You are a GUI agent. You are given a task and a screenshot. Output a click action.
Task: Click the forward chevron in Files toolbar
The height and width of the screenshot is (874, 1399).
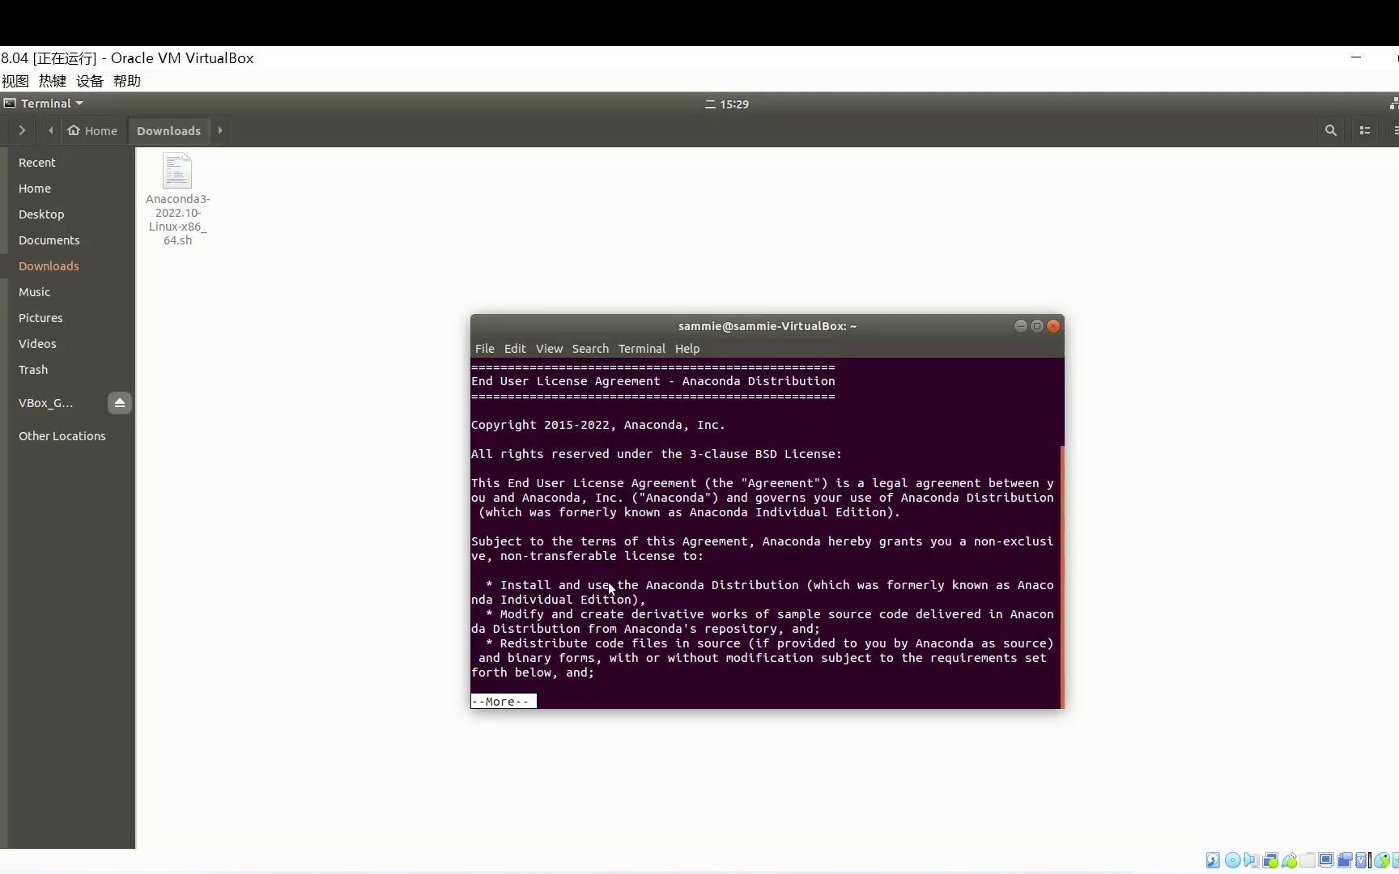pyautogui.click(x=22, y=130)
